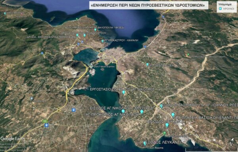Click the ΕΙΣΟΔΟΣ ΑΓ ΝΙΚΟΛΑΟΥ - ΜΠΟΥΡΤΖΙ label
The image size is (238, 152).
122,108
